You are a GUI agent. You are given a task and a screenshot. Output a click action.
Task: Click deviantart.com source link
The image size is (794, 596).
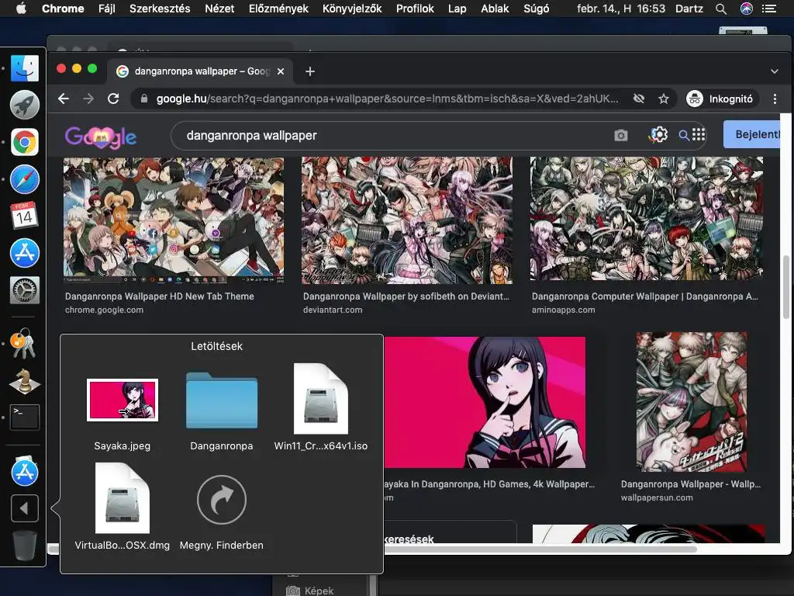(333, 310)
